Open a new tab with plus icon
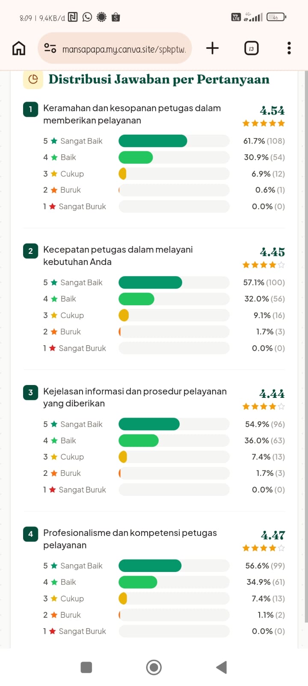 (x=212, y=48)
